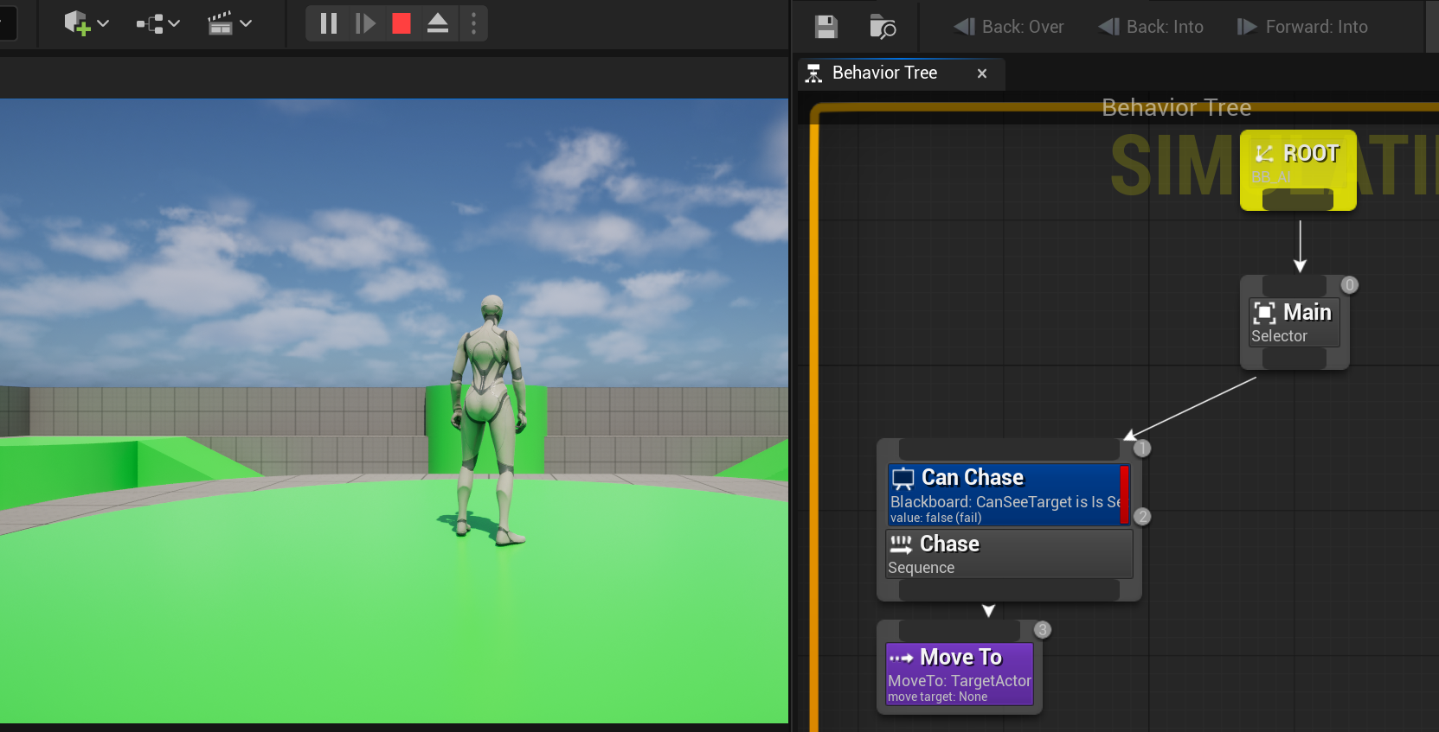Open the Cinematics dropdown arrow
Screen dimensions: 1439x732
pyautogui.click(x=246, y=23)
